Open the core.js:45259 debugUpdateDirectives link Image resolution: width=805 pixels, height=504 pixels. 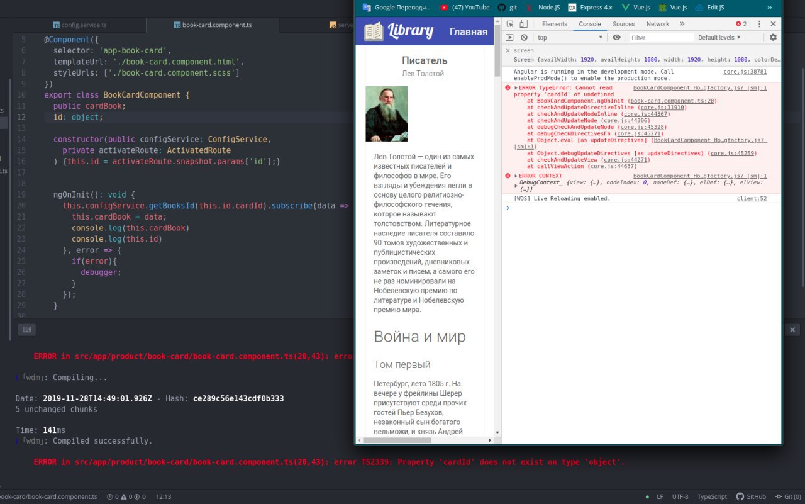tap(733, 153)
